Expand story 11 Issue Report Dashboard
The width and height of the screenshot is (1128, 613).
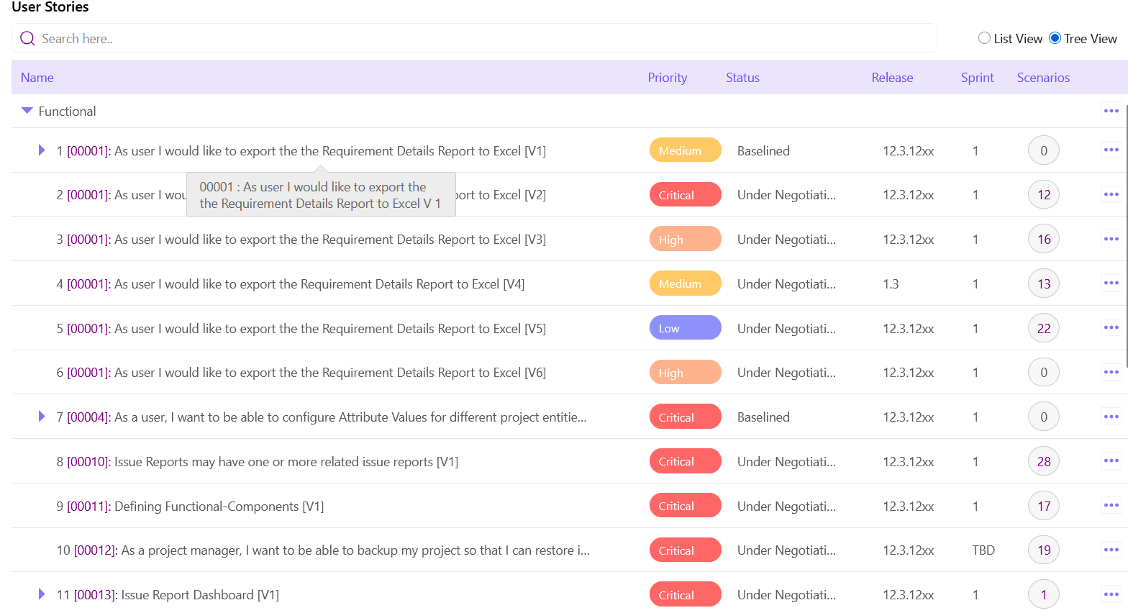pyautogui.click(x=42, y=594)
